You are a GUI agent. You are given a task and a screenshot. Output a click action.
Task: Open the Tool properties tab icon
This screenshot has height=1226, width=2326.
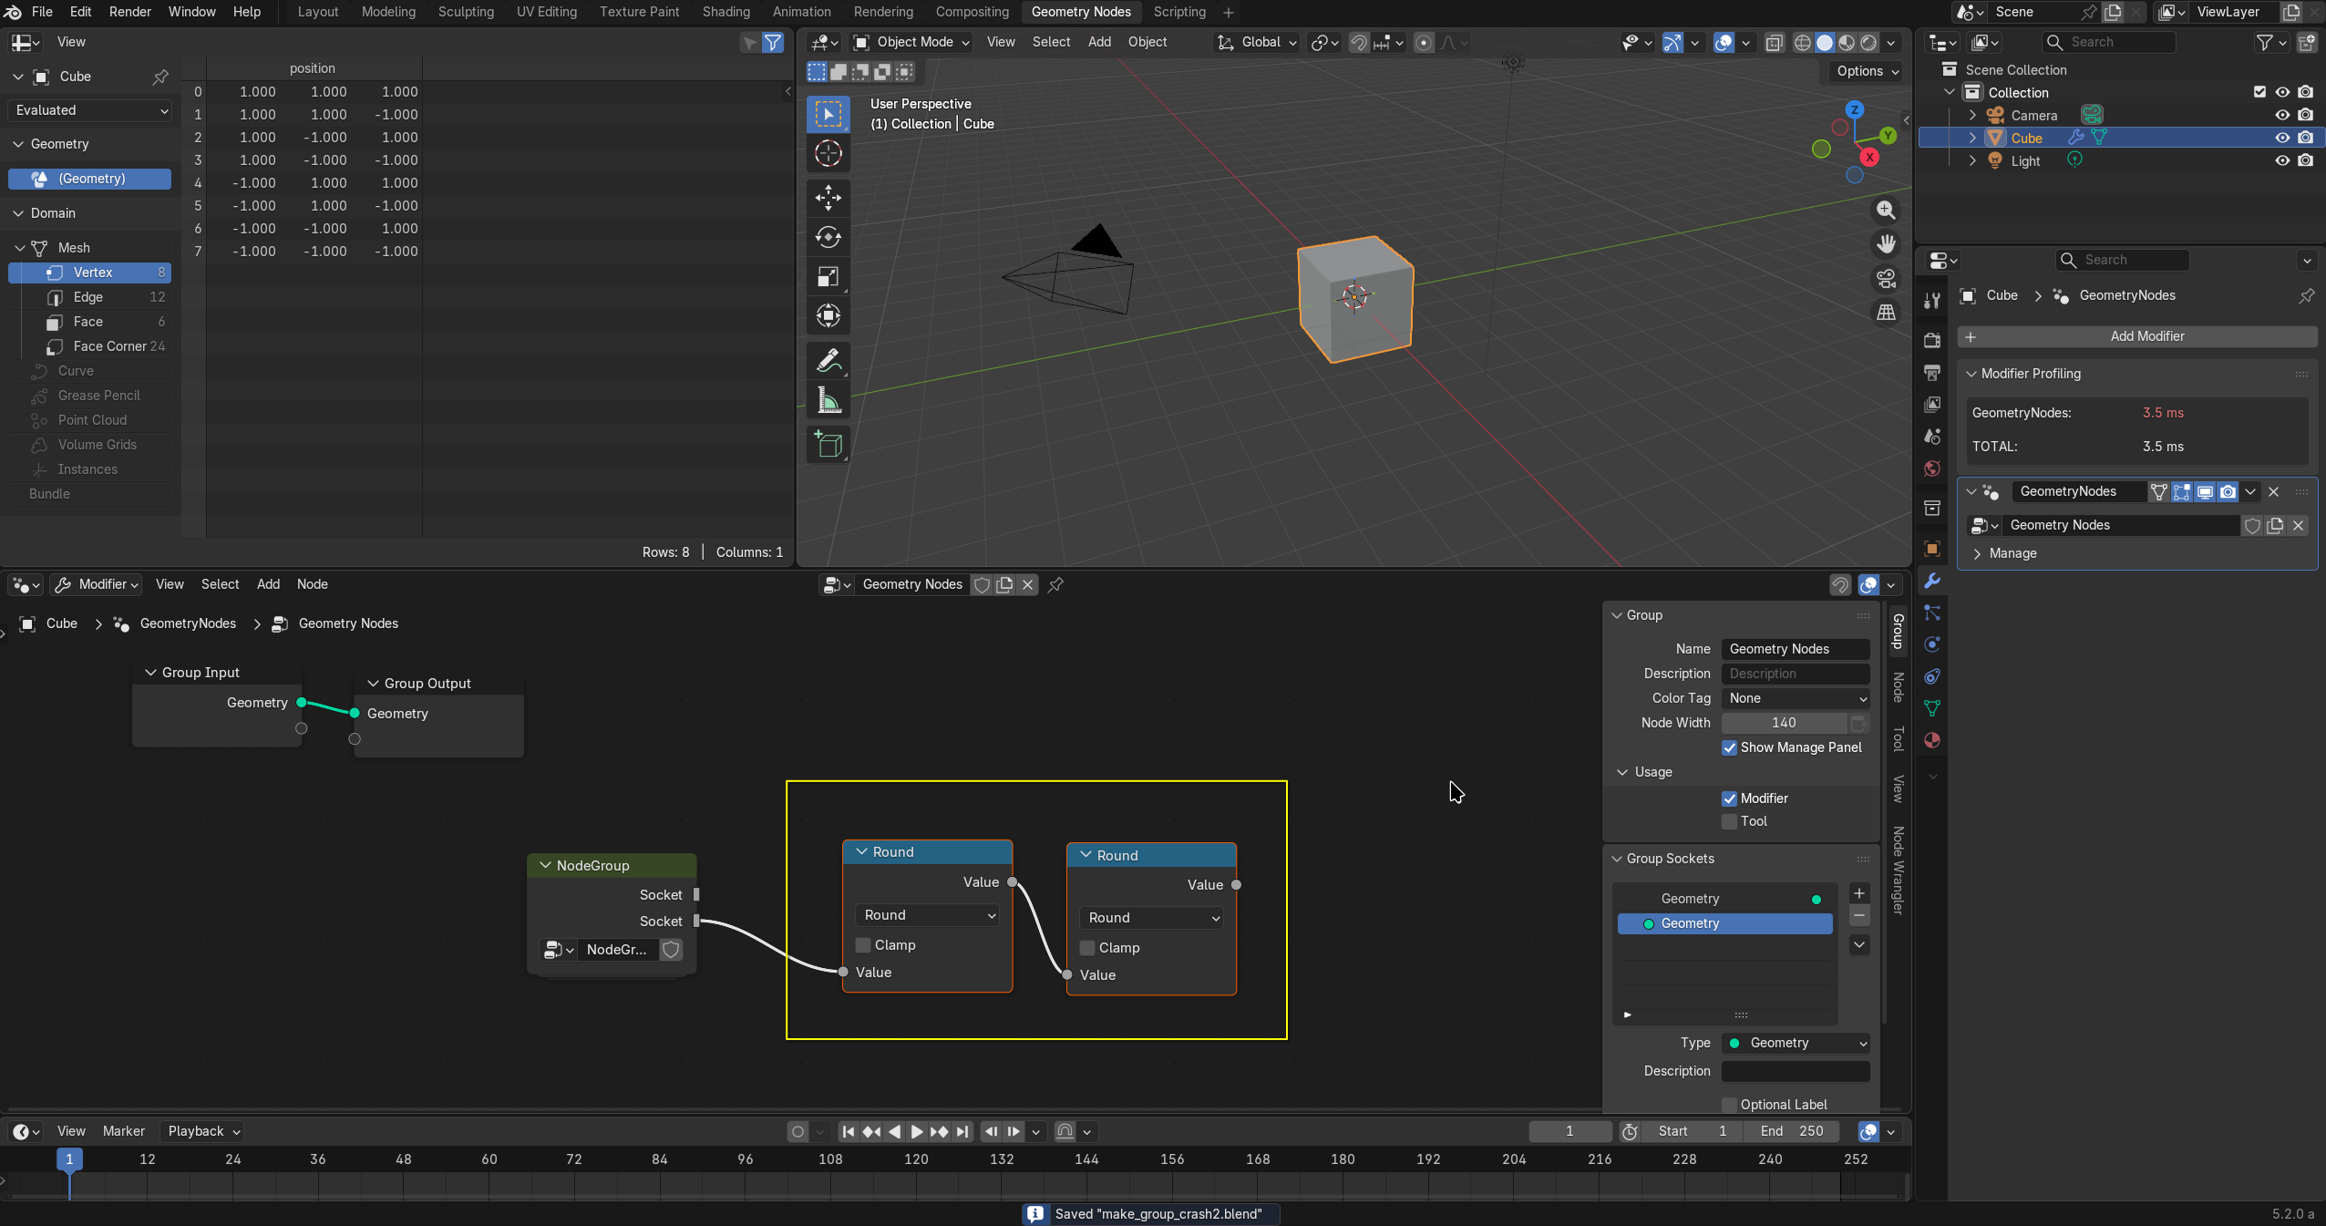coord(1931,301)
